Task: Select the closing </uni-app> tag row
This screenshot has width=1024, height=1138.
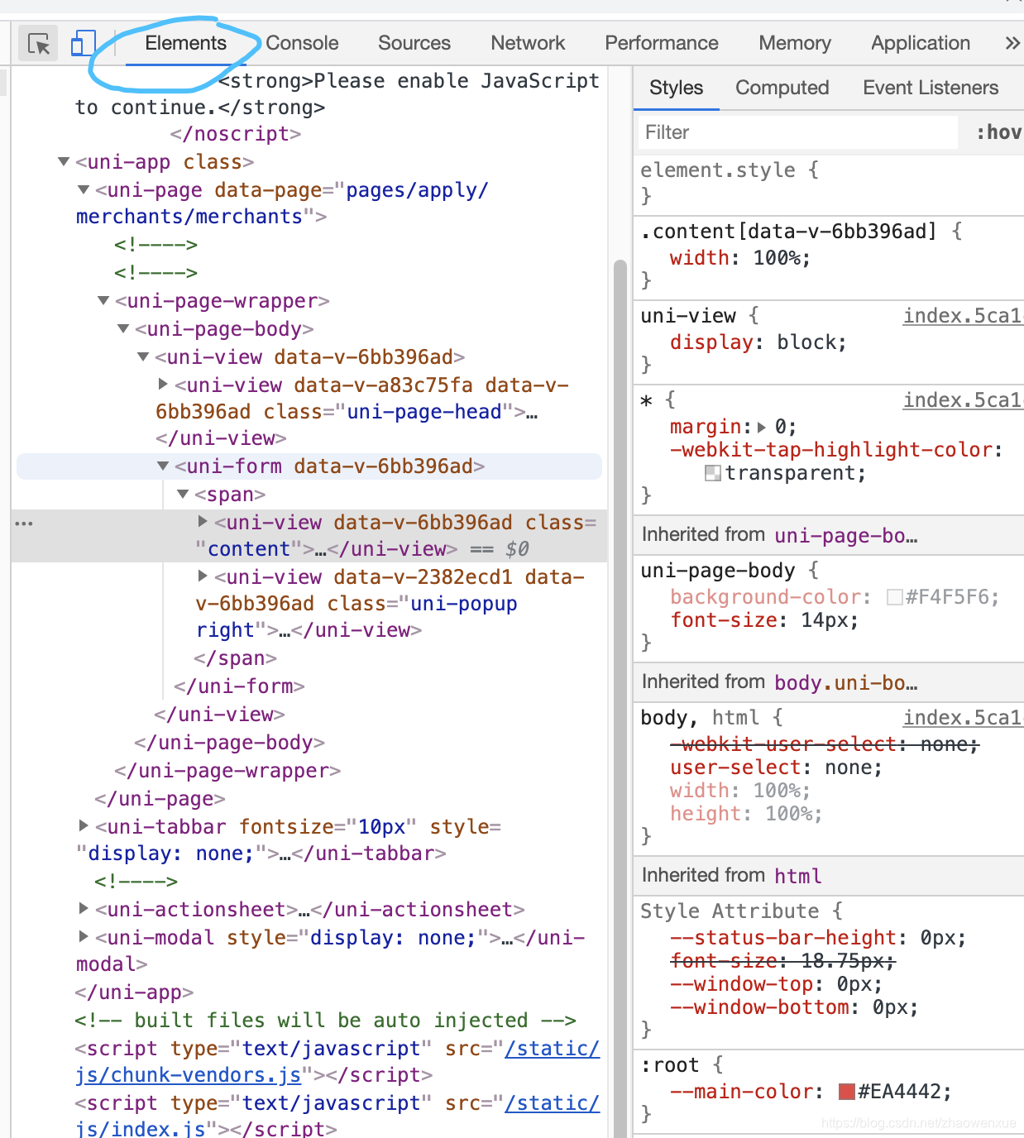Action: click(134, 992)
